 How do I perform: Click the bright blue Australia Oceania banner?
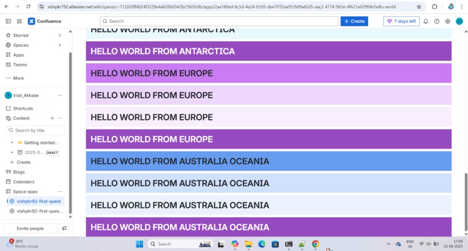point(269,161)
